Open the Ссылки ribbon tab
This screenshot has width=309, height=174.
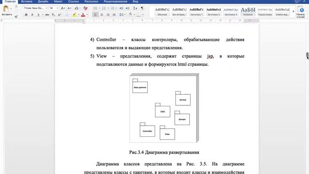(73, 1)
